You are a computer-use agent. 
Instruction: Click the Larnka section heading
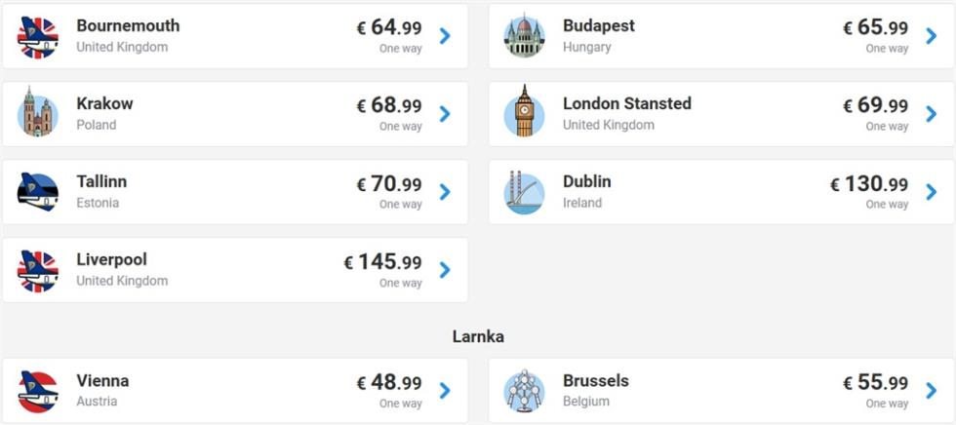click(x=478, y=336)
